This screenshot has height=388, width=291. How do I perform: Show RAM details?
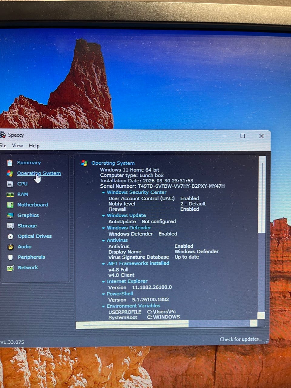tap(23, 194)
